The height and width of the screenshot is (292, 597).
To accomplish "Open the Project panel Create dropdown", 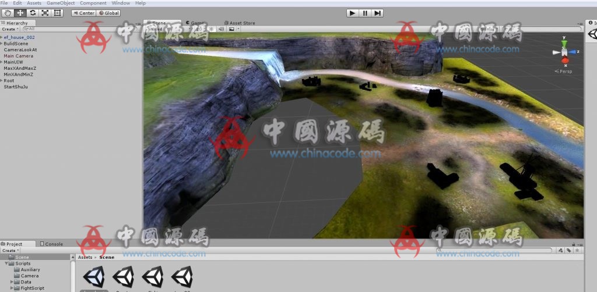I will 10,251.
